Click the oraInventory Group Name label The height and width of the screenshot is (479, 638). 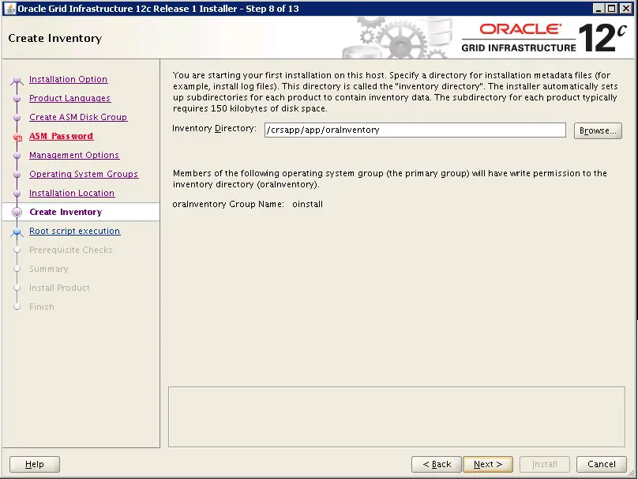[x=228, y=204]
